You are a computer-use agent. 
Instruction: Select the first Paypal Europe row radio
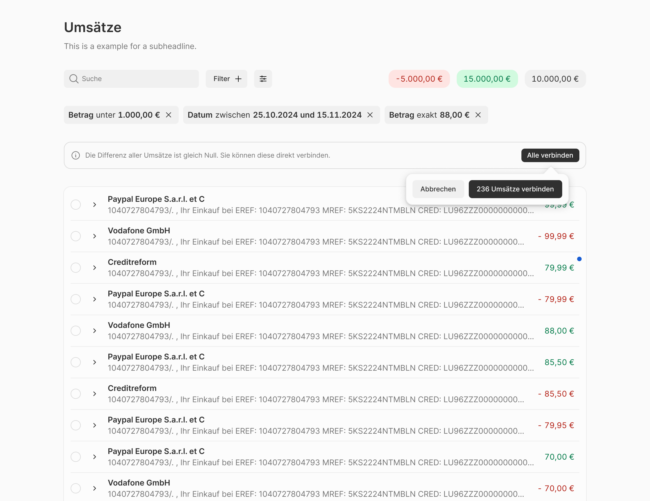[x=76, y=205]
